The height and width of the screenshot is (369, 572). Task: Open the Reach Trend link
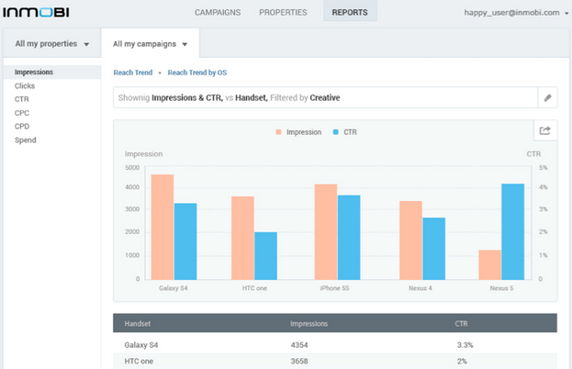click(133, 73)
